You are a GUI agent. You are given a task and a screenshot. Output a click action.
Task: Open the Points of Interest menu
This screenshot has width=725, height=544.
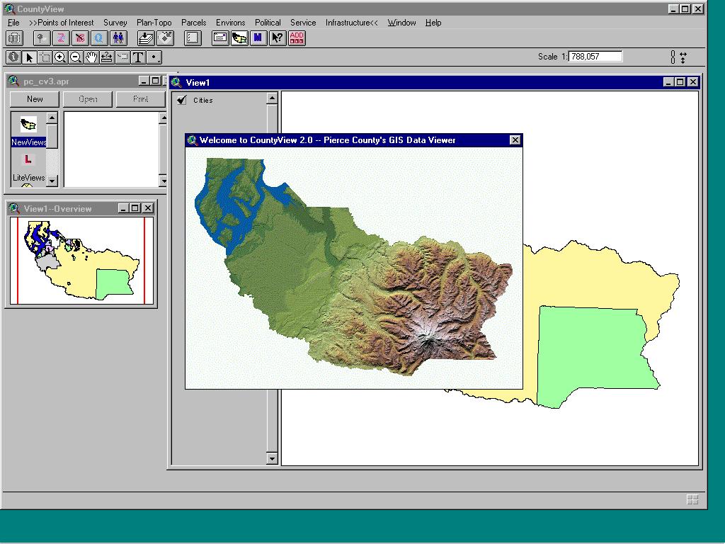point(61,23)
